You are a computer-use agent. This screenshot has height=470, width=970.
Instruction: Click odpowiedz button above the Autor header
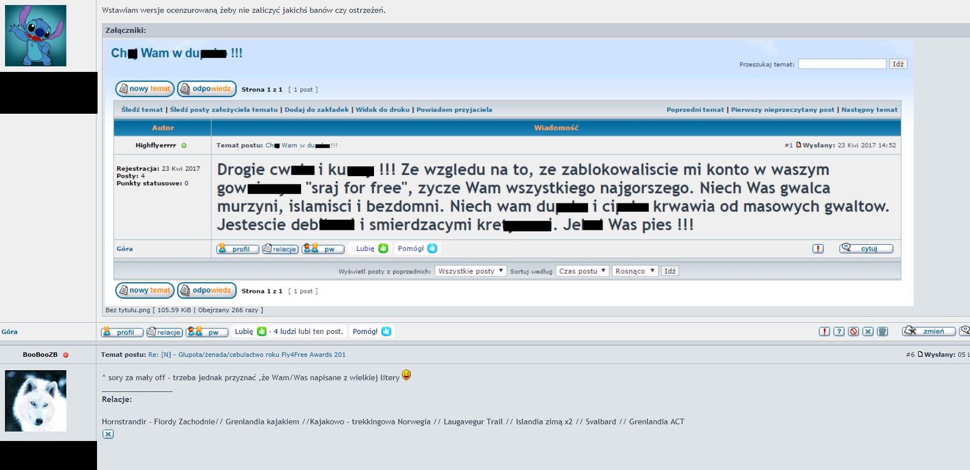pos(206,89)
